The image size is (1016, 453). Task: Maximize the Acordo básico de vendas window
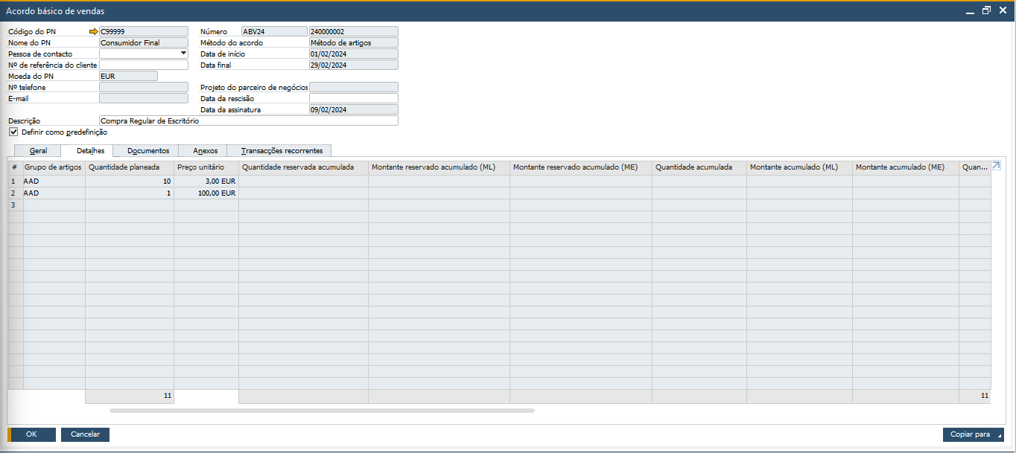(x=986, y=11)
